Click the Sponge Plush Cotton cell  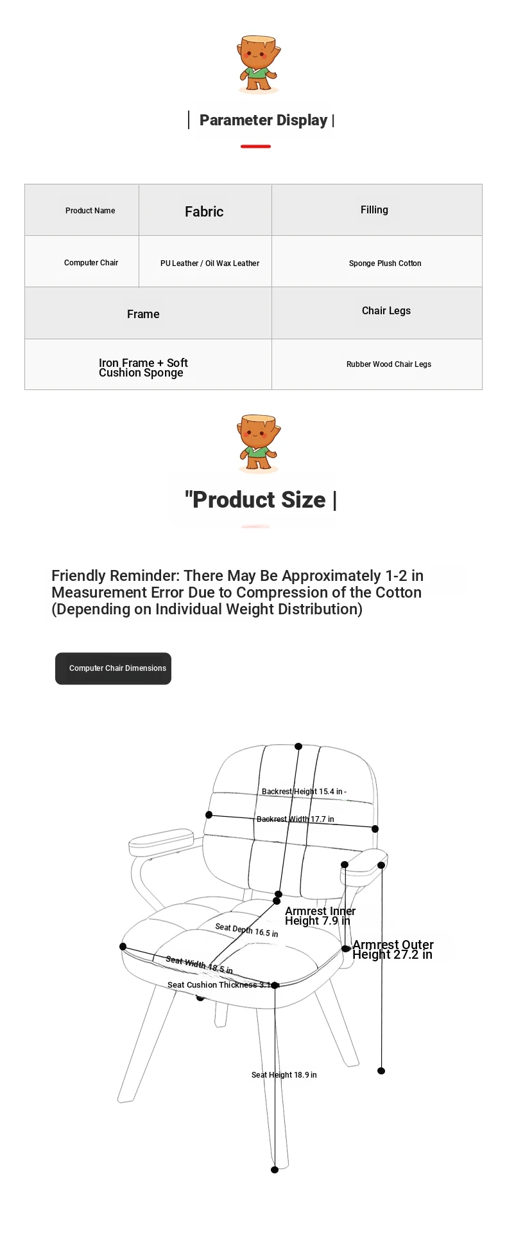point(377,262)
